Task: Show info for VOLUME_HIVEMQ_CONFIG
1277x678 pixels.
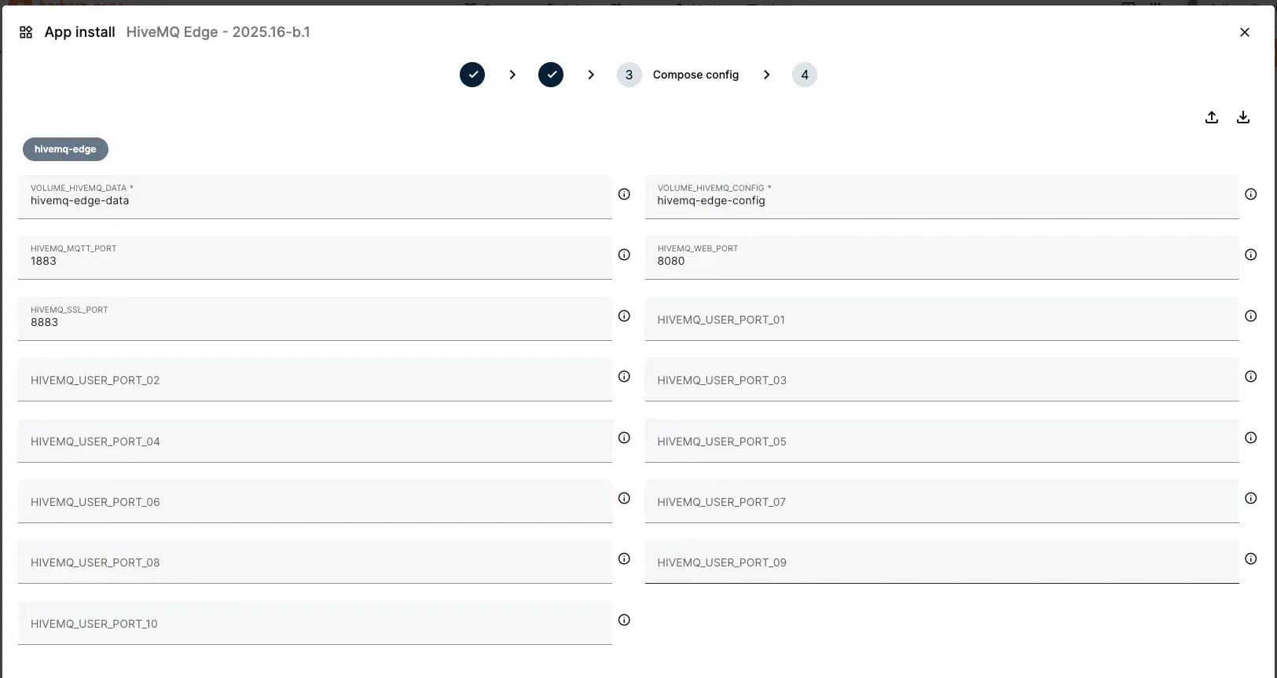Action: coord(1251,194)
